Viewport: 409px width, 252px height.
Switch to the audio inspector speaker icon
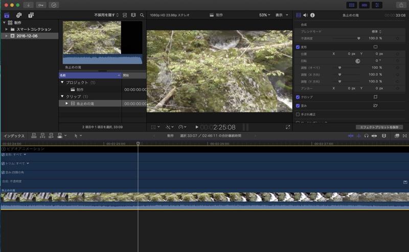(x=305, y=15)
